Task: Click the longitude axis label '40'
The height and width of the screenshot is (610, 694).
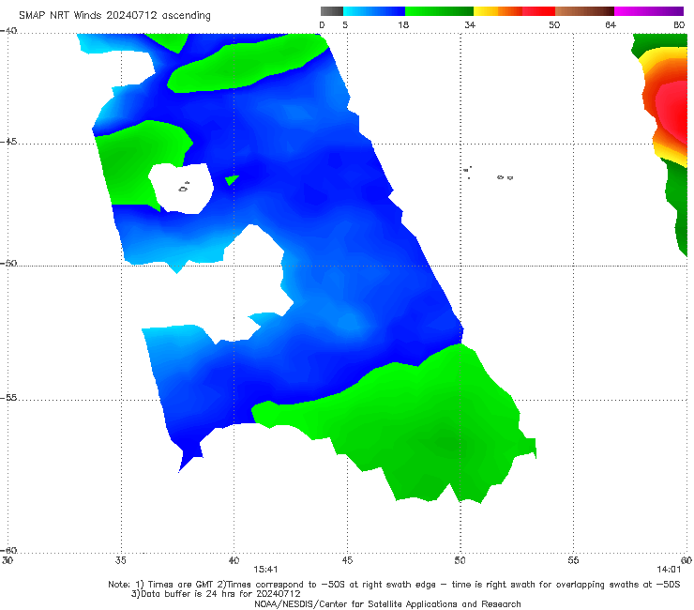Action: [234, 561]
